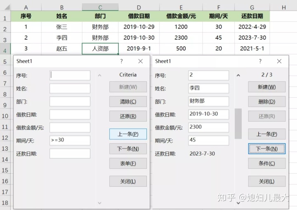Click the select-all corner of the sheet
The height and width of the screenshot is (210, 297).
(x=7, y=7)
